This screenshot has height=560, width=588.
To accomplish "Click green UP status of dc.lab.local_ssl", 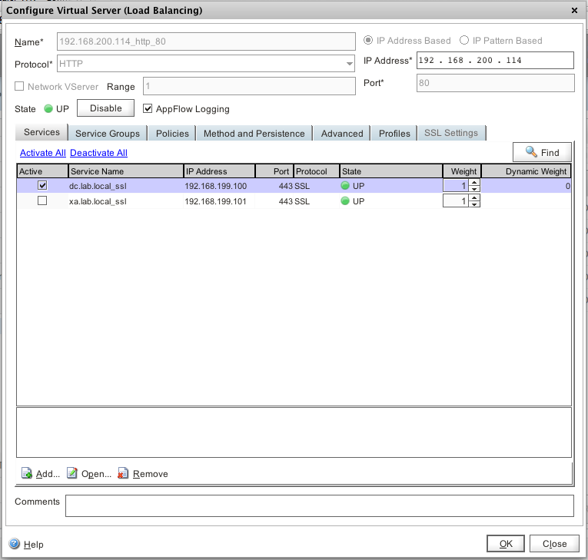I will pos(346,186).
